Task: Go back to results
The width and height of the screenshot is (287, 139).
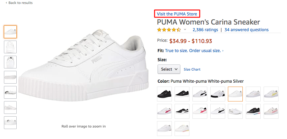Action: 19,3
